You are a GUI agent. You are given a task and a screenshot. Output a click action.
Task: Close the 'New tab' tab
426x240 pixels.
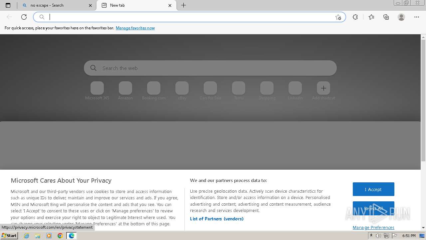point(170,5)
